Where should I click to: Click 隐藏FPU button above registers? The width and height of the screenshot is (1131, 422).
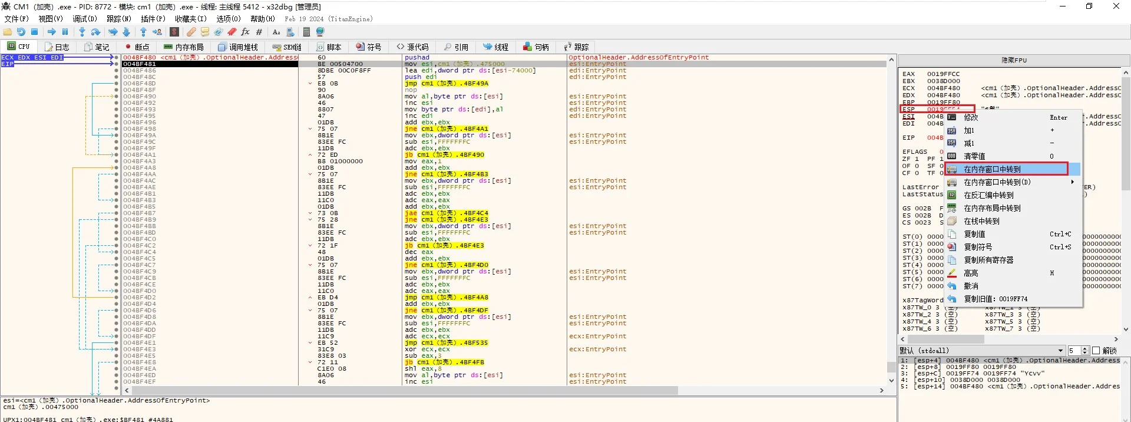1014,60
